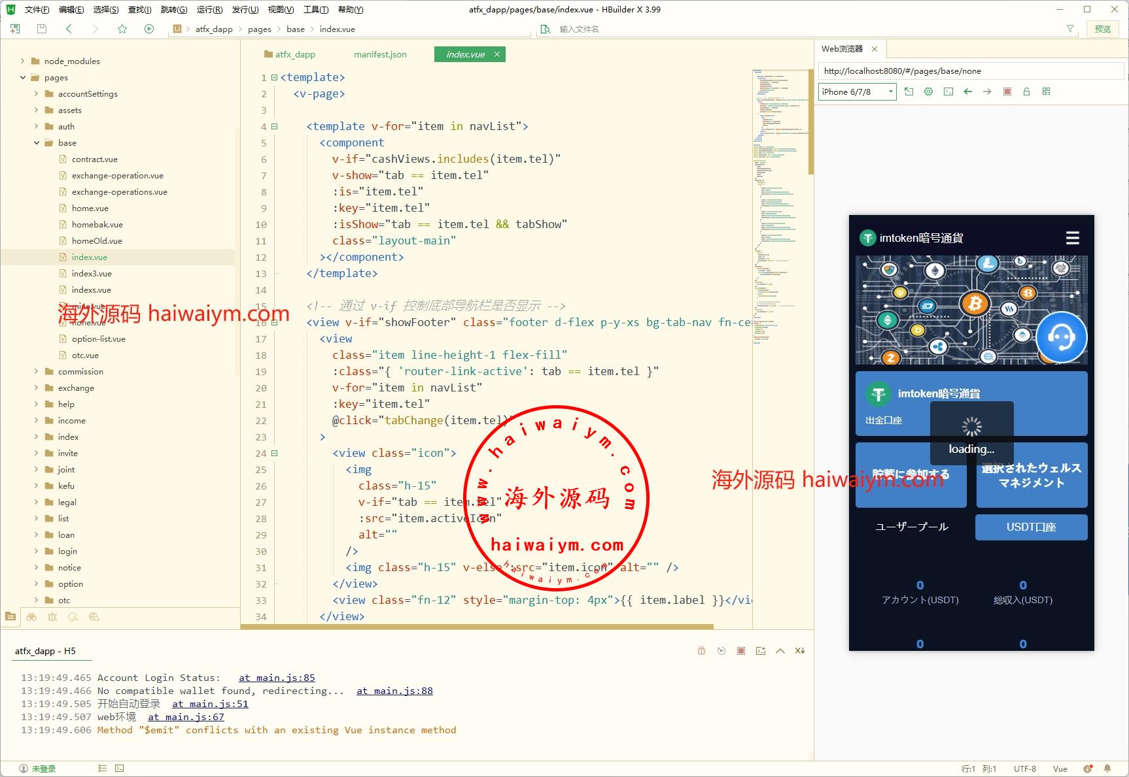Collapse the base folder in tree
Screen dimensions: 1129x777
(x=37, y=143)
